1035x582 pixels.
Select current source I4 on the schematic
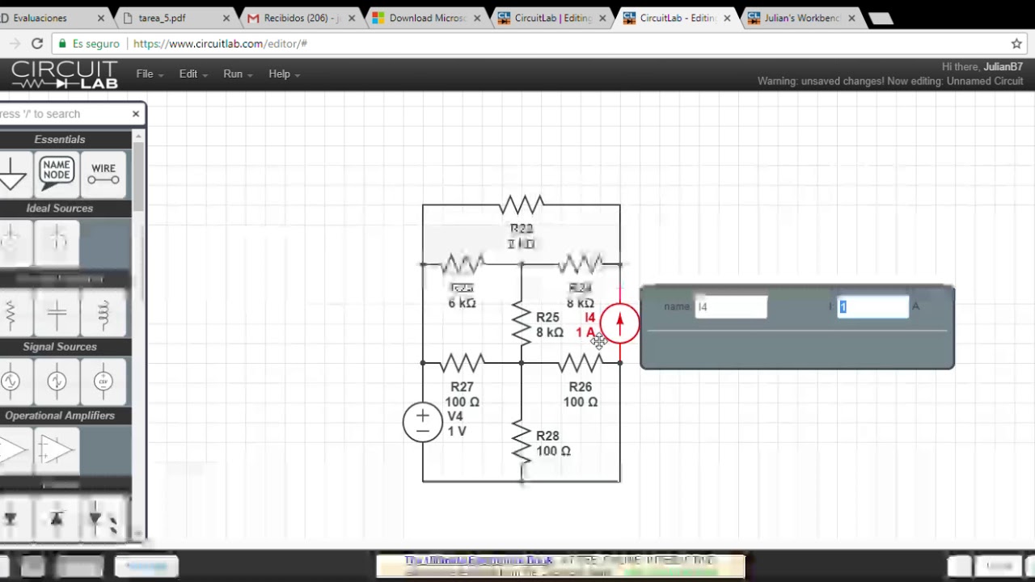click(x=619, y=323)
